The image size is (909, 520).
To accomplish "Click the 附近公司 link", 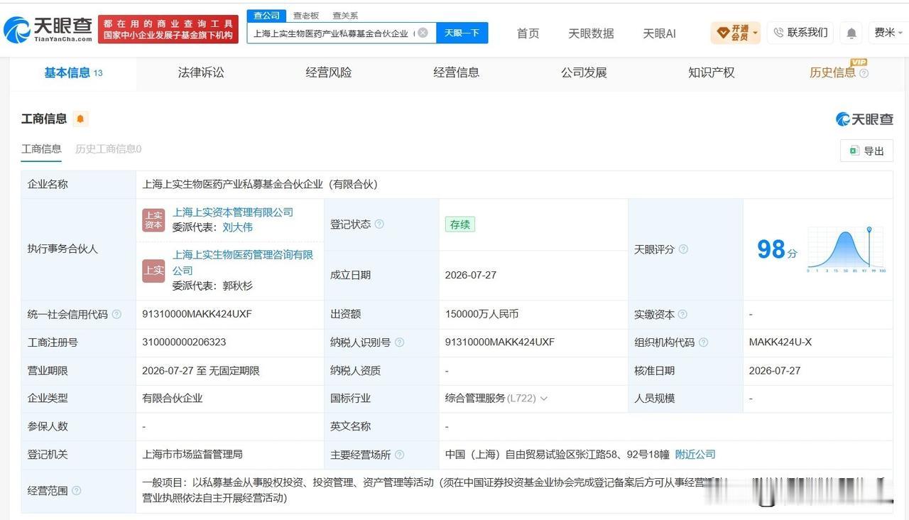I will [x=695, y=455].
